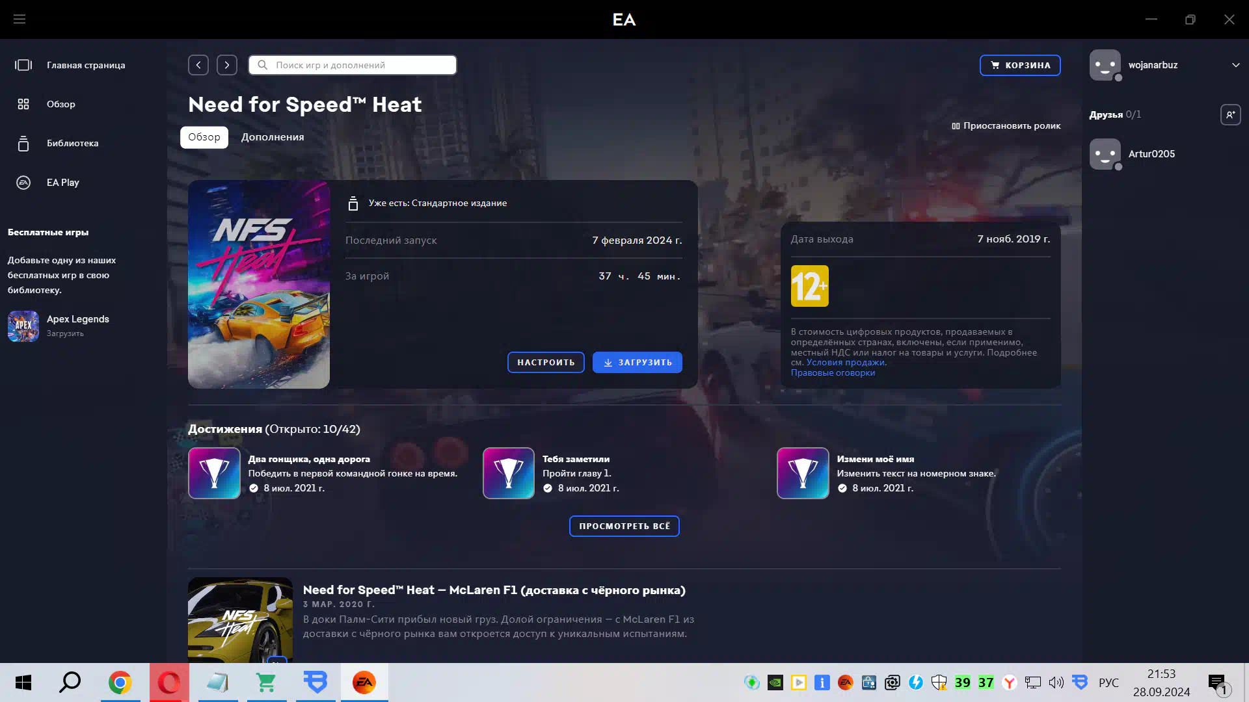Screen dimensions: 1249x702
Task: Click Apex Legends icon in free games
Action: (x=23, y=326)
